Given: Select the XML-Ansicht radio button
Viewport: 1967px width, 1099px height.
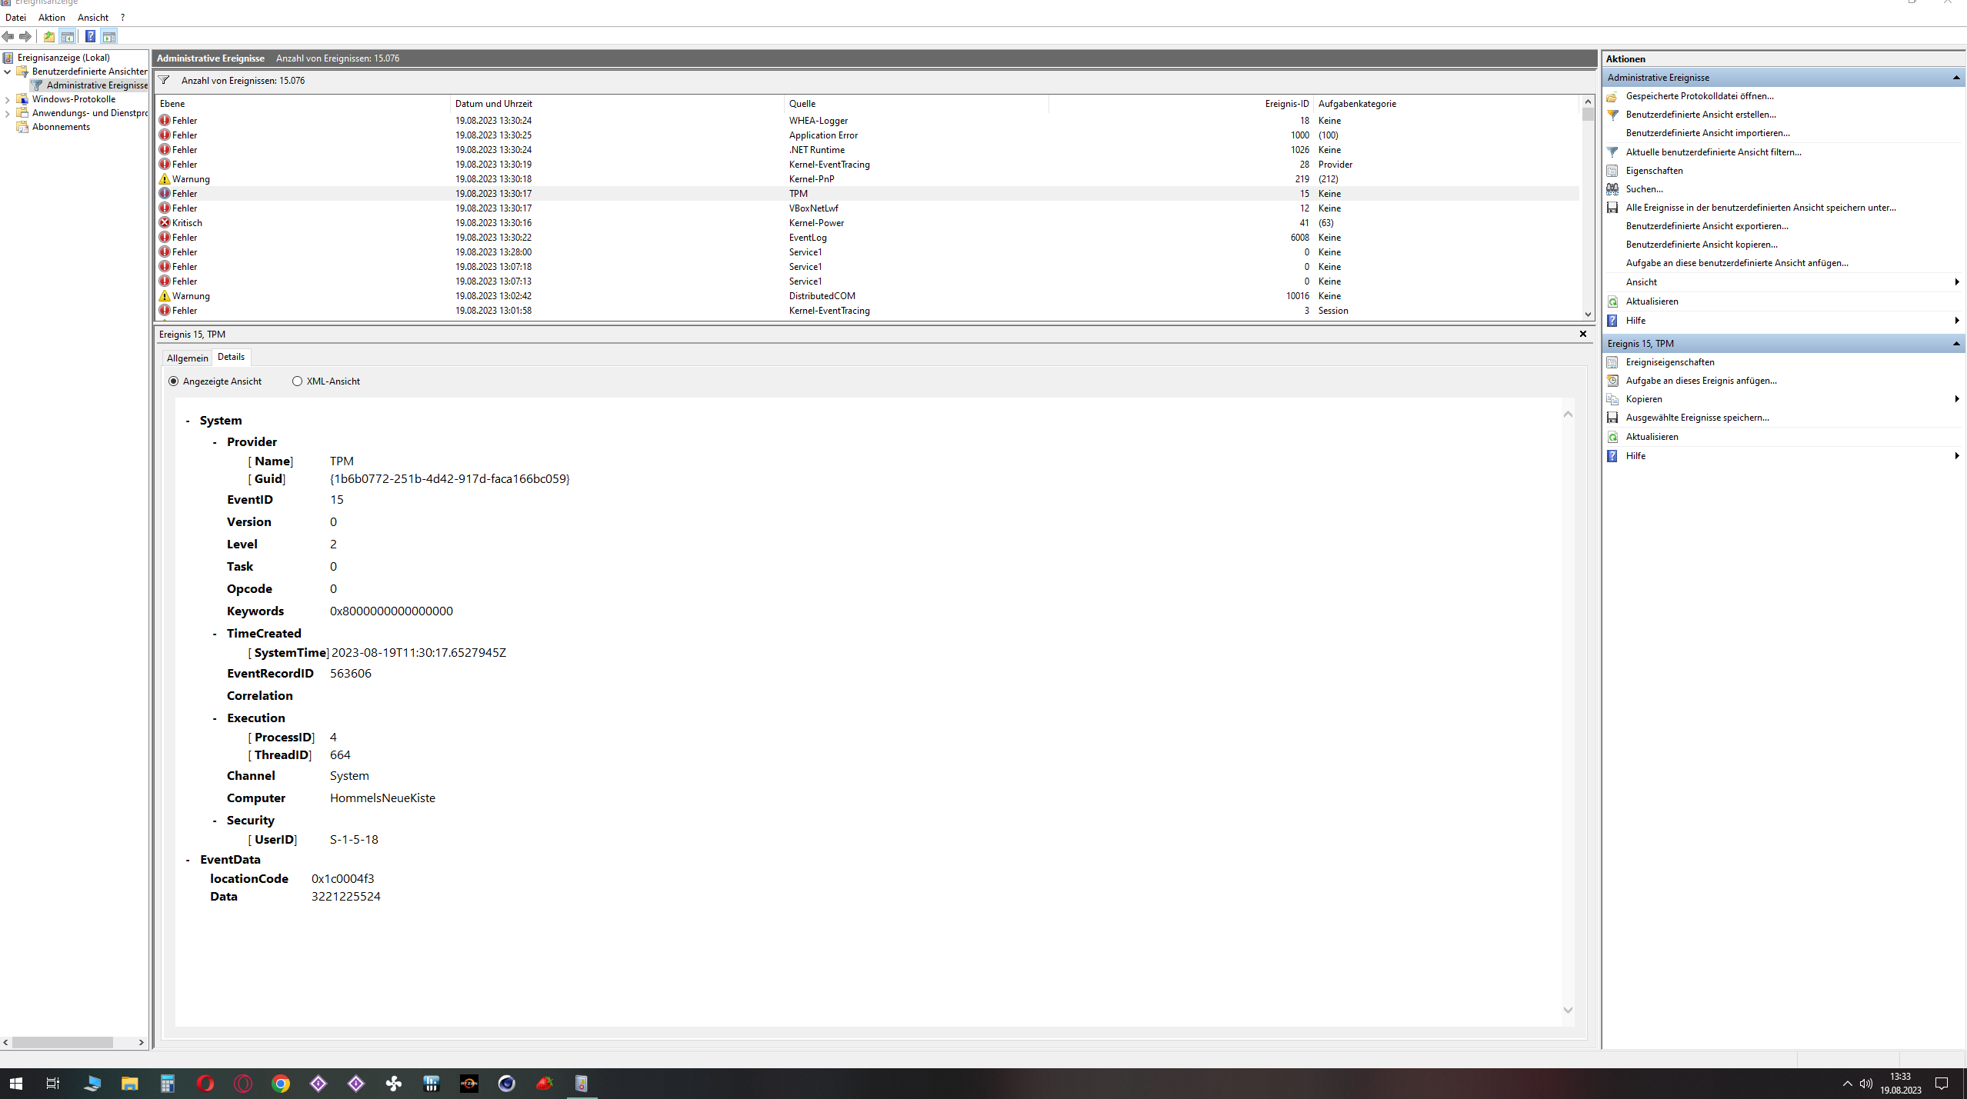Looking at the screenshot, I should 297,381.
